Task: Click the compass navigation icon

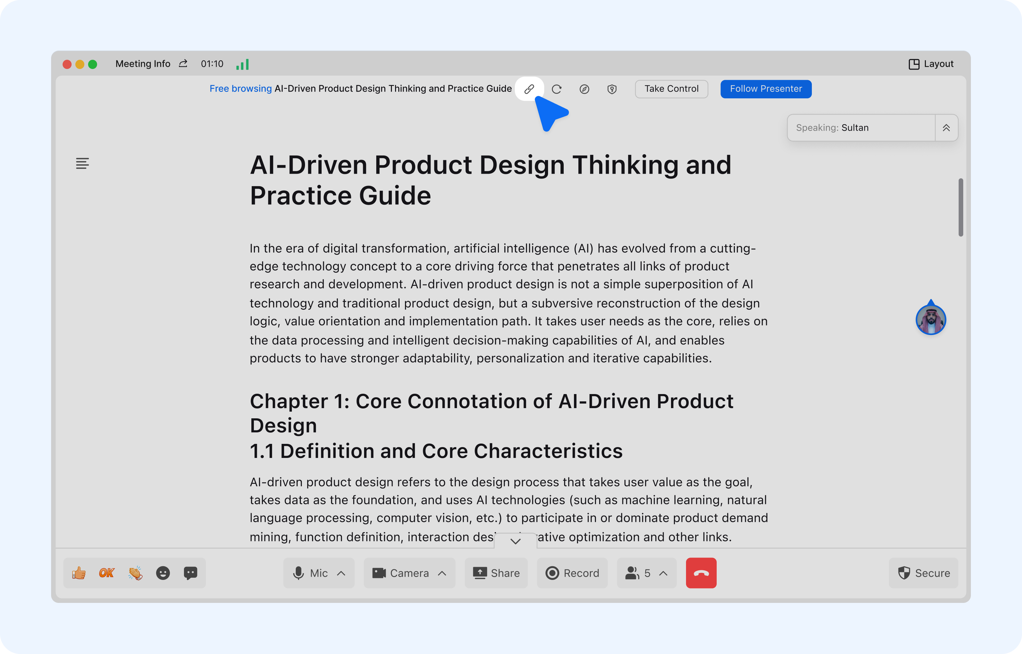Action: 584,89
